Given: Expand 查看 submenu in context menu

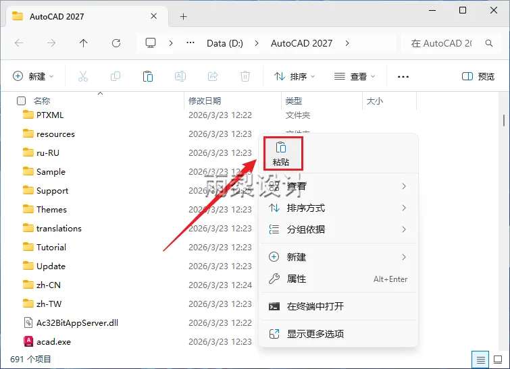Looking at the screenshot, I should 338,186.
